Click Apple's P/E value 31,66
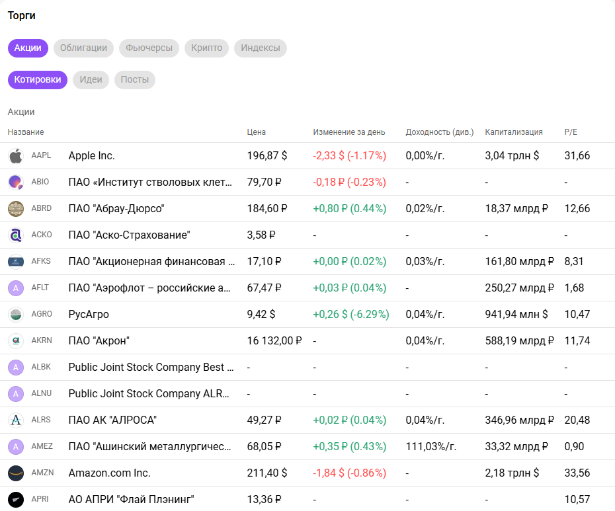Screen dimensions: 615x511 point(577,156)
